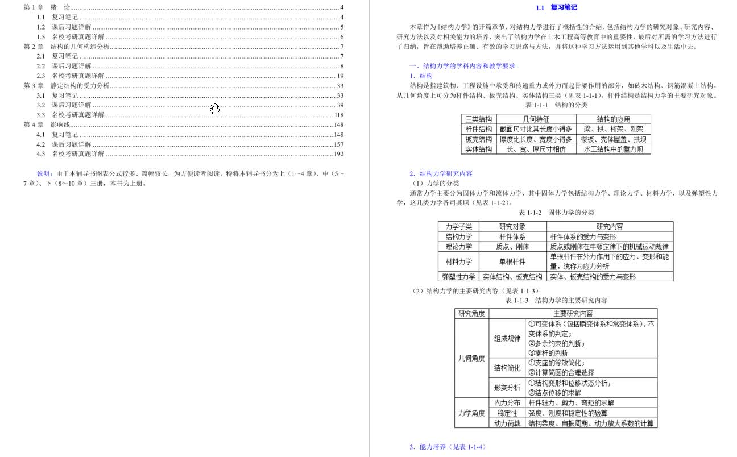Click header cell '几何特征' in table 1-1-1
Screen dimensions: 737x457
(536, 119)
